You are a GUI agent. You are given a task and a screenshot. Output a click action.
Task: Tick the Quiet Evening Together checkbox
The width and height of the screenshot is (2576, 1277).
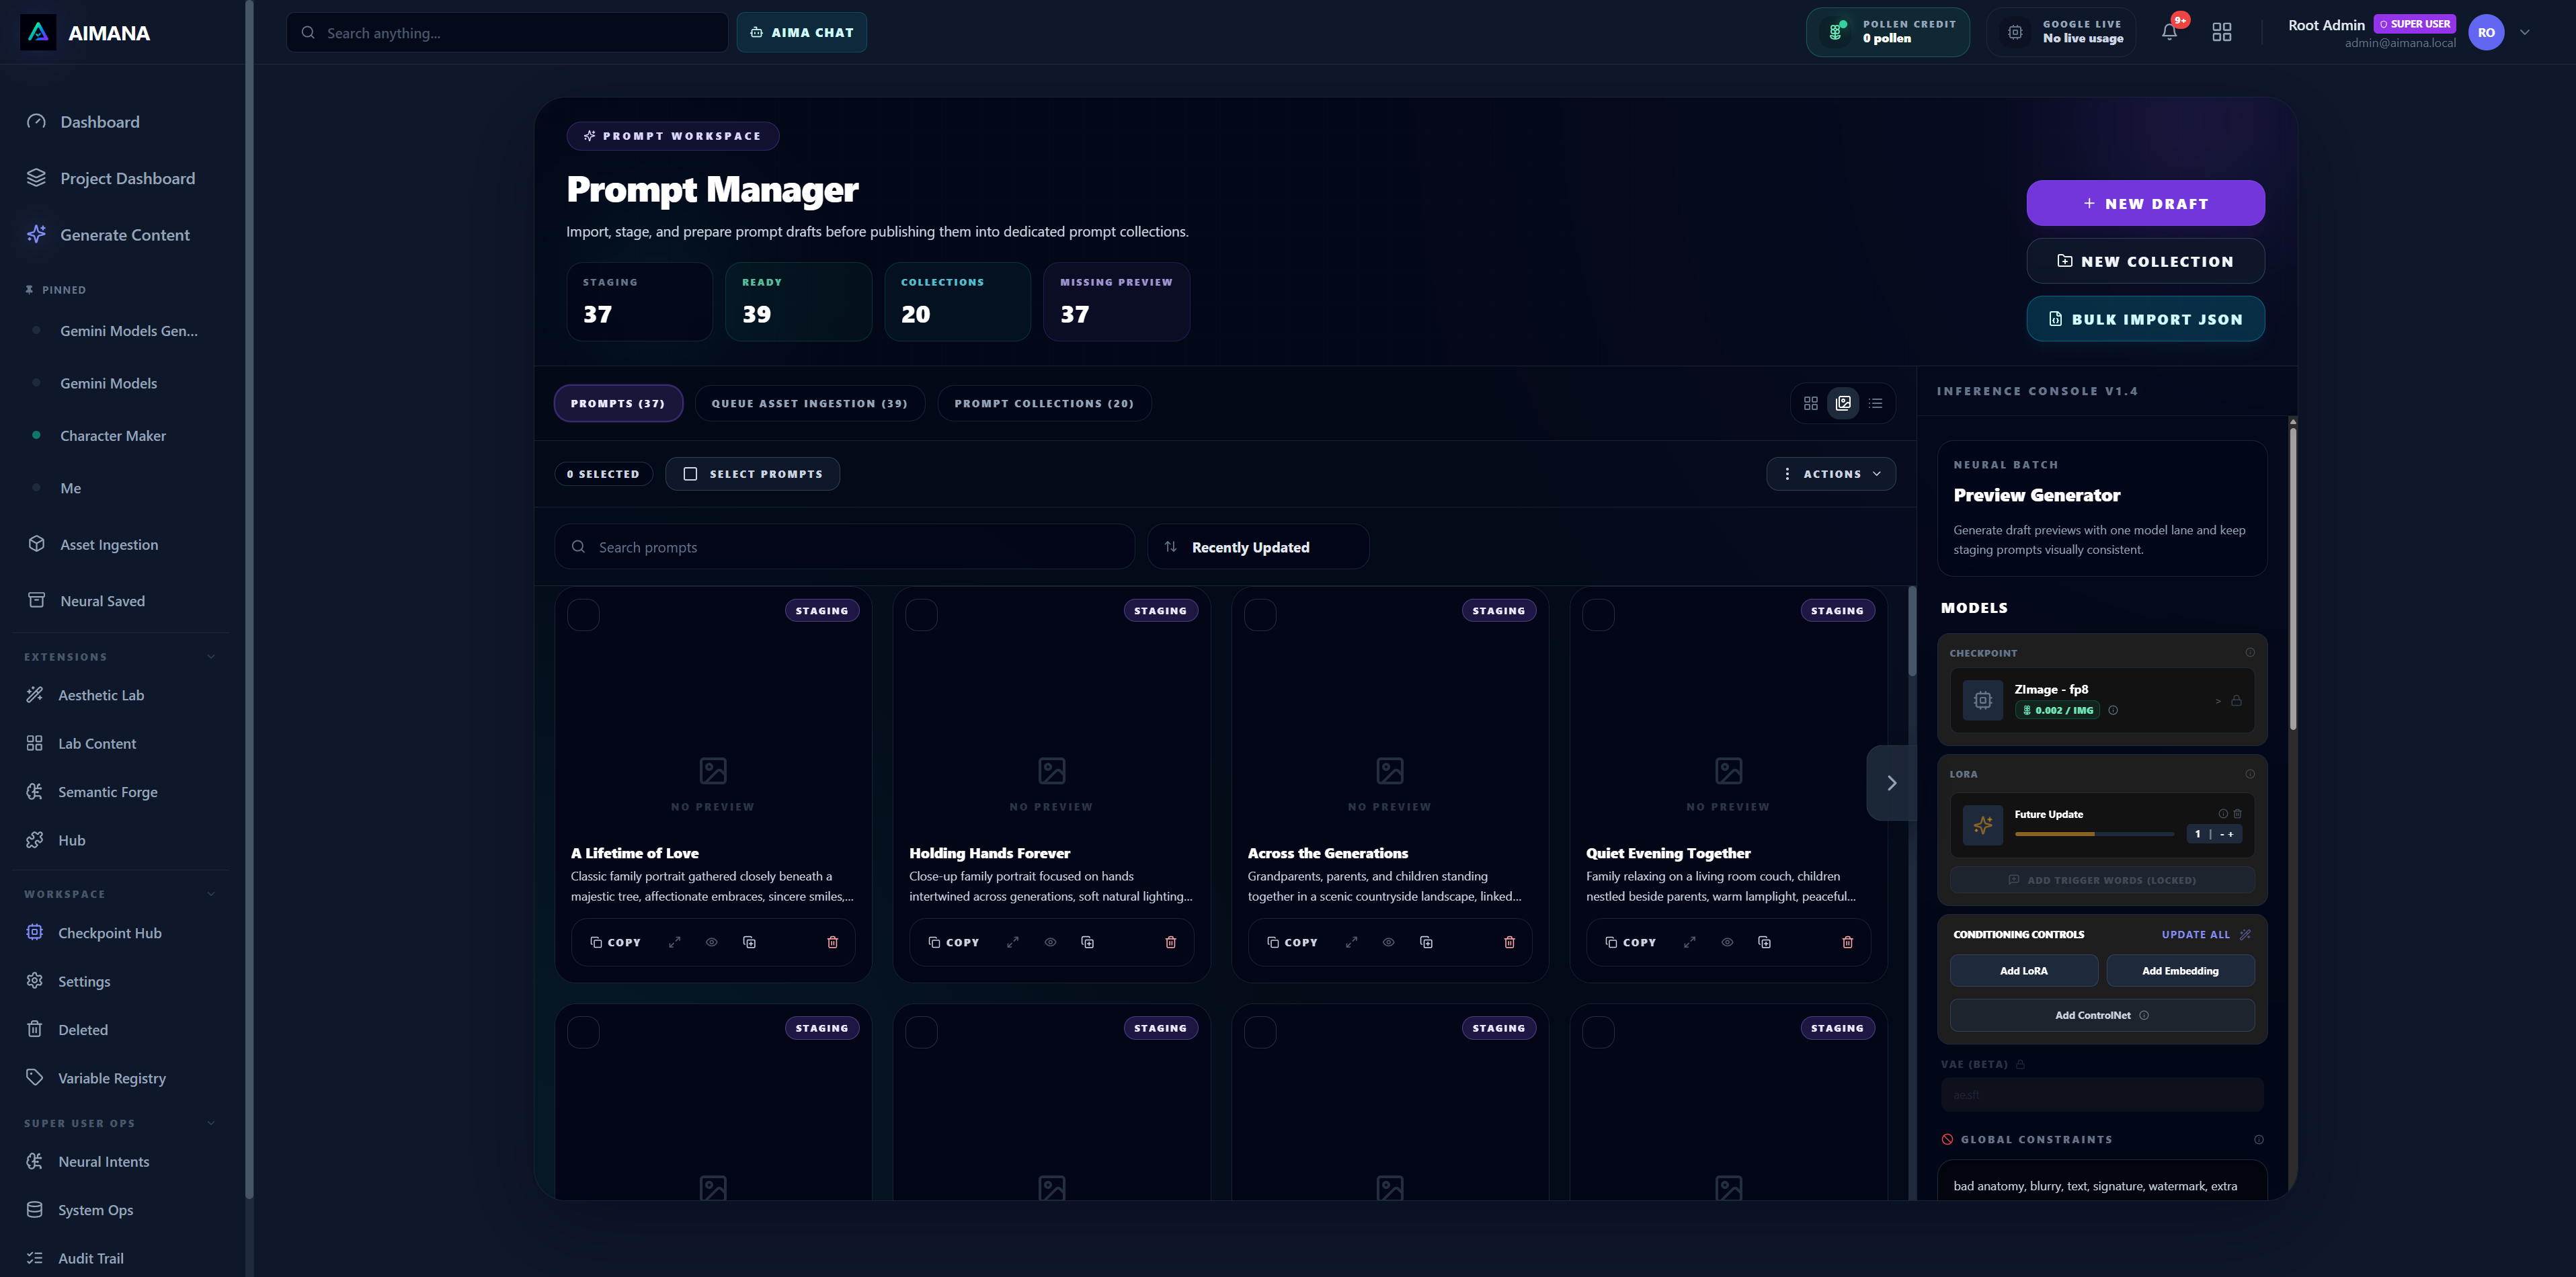[x=1598, y=615]
